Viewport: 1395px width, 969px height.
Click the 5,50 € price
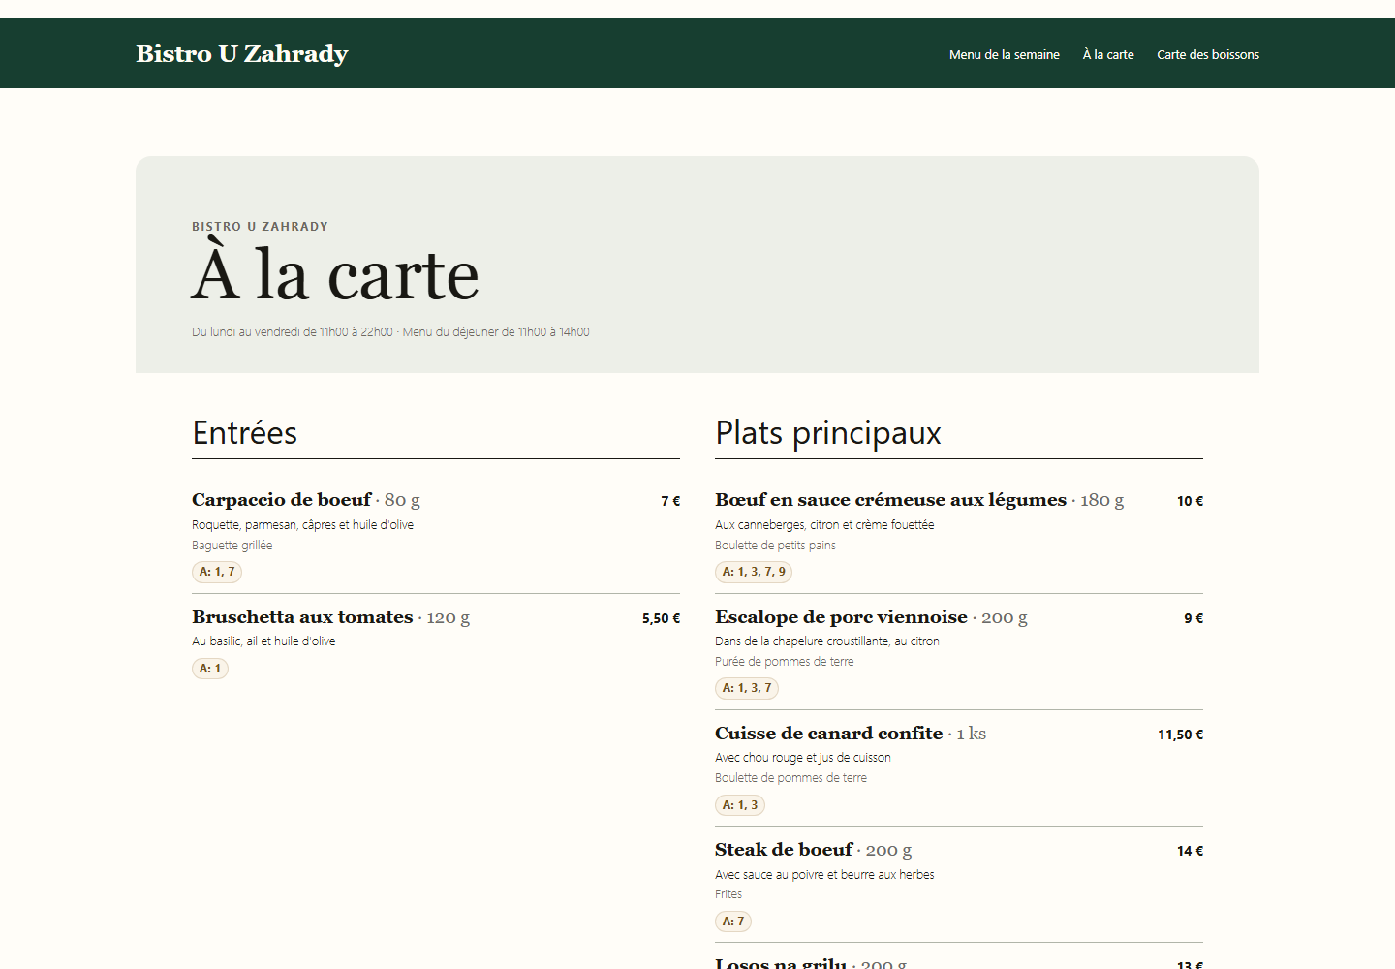[x=662, y=618]
